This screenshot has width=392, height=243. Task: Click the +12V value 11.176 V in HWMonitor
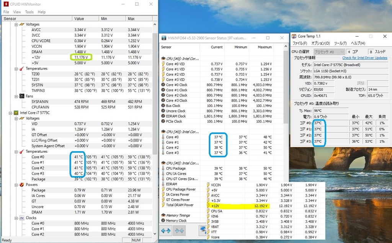(x=81, y=57)
